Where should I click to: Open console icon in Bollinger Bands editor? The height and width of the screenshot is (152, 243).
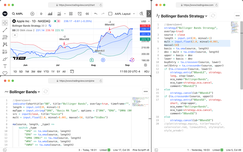pyautogui.click(x=5, y=150)
